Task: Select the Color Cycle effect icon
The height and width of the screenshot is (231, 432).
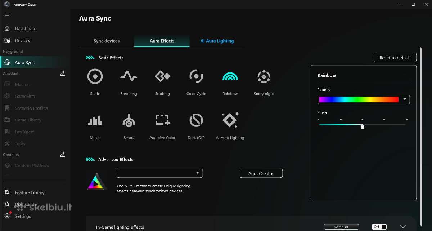Action: 196,76
